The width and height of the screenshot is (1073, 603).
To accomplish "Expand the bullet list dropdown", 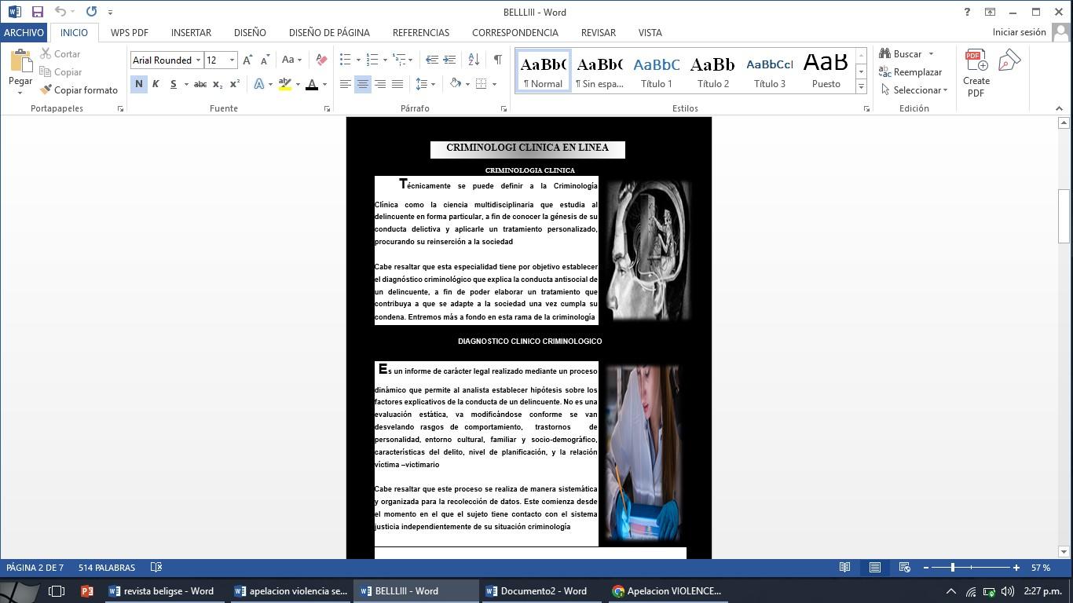I will (x=358, y=60).
